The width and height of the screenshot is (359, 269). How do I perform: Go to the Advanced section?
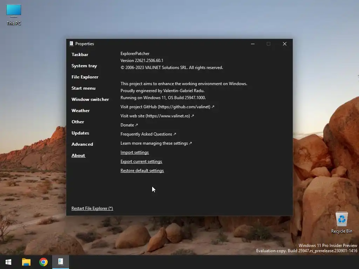[82, 144]
